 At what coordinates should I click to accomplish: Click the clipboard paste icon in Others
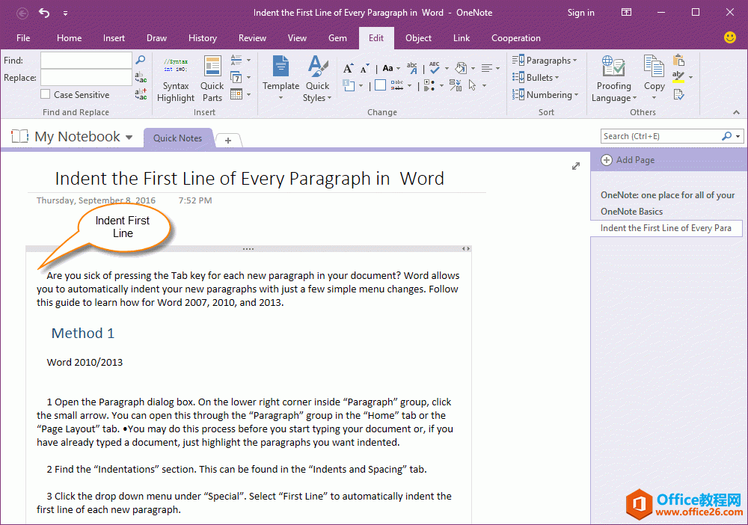(677, 59)
